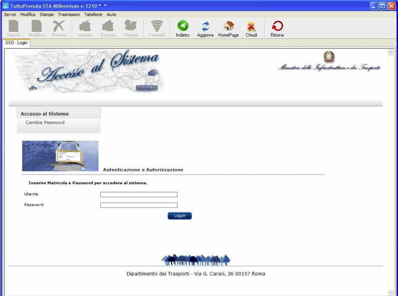Image resolution: width=398 pixels, height=296 pixels.
Task: Click the Stampa toolbar icon
Action: (131, 26)
